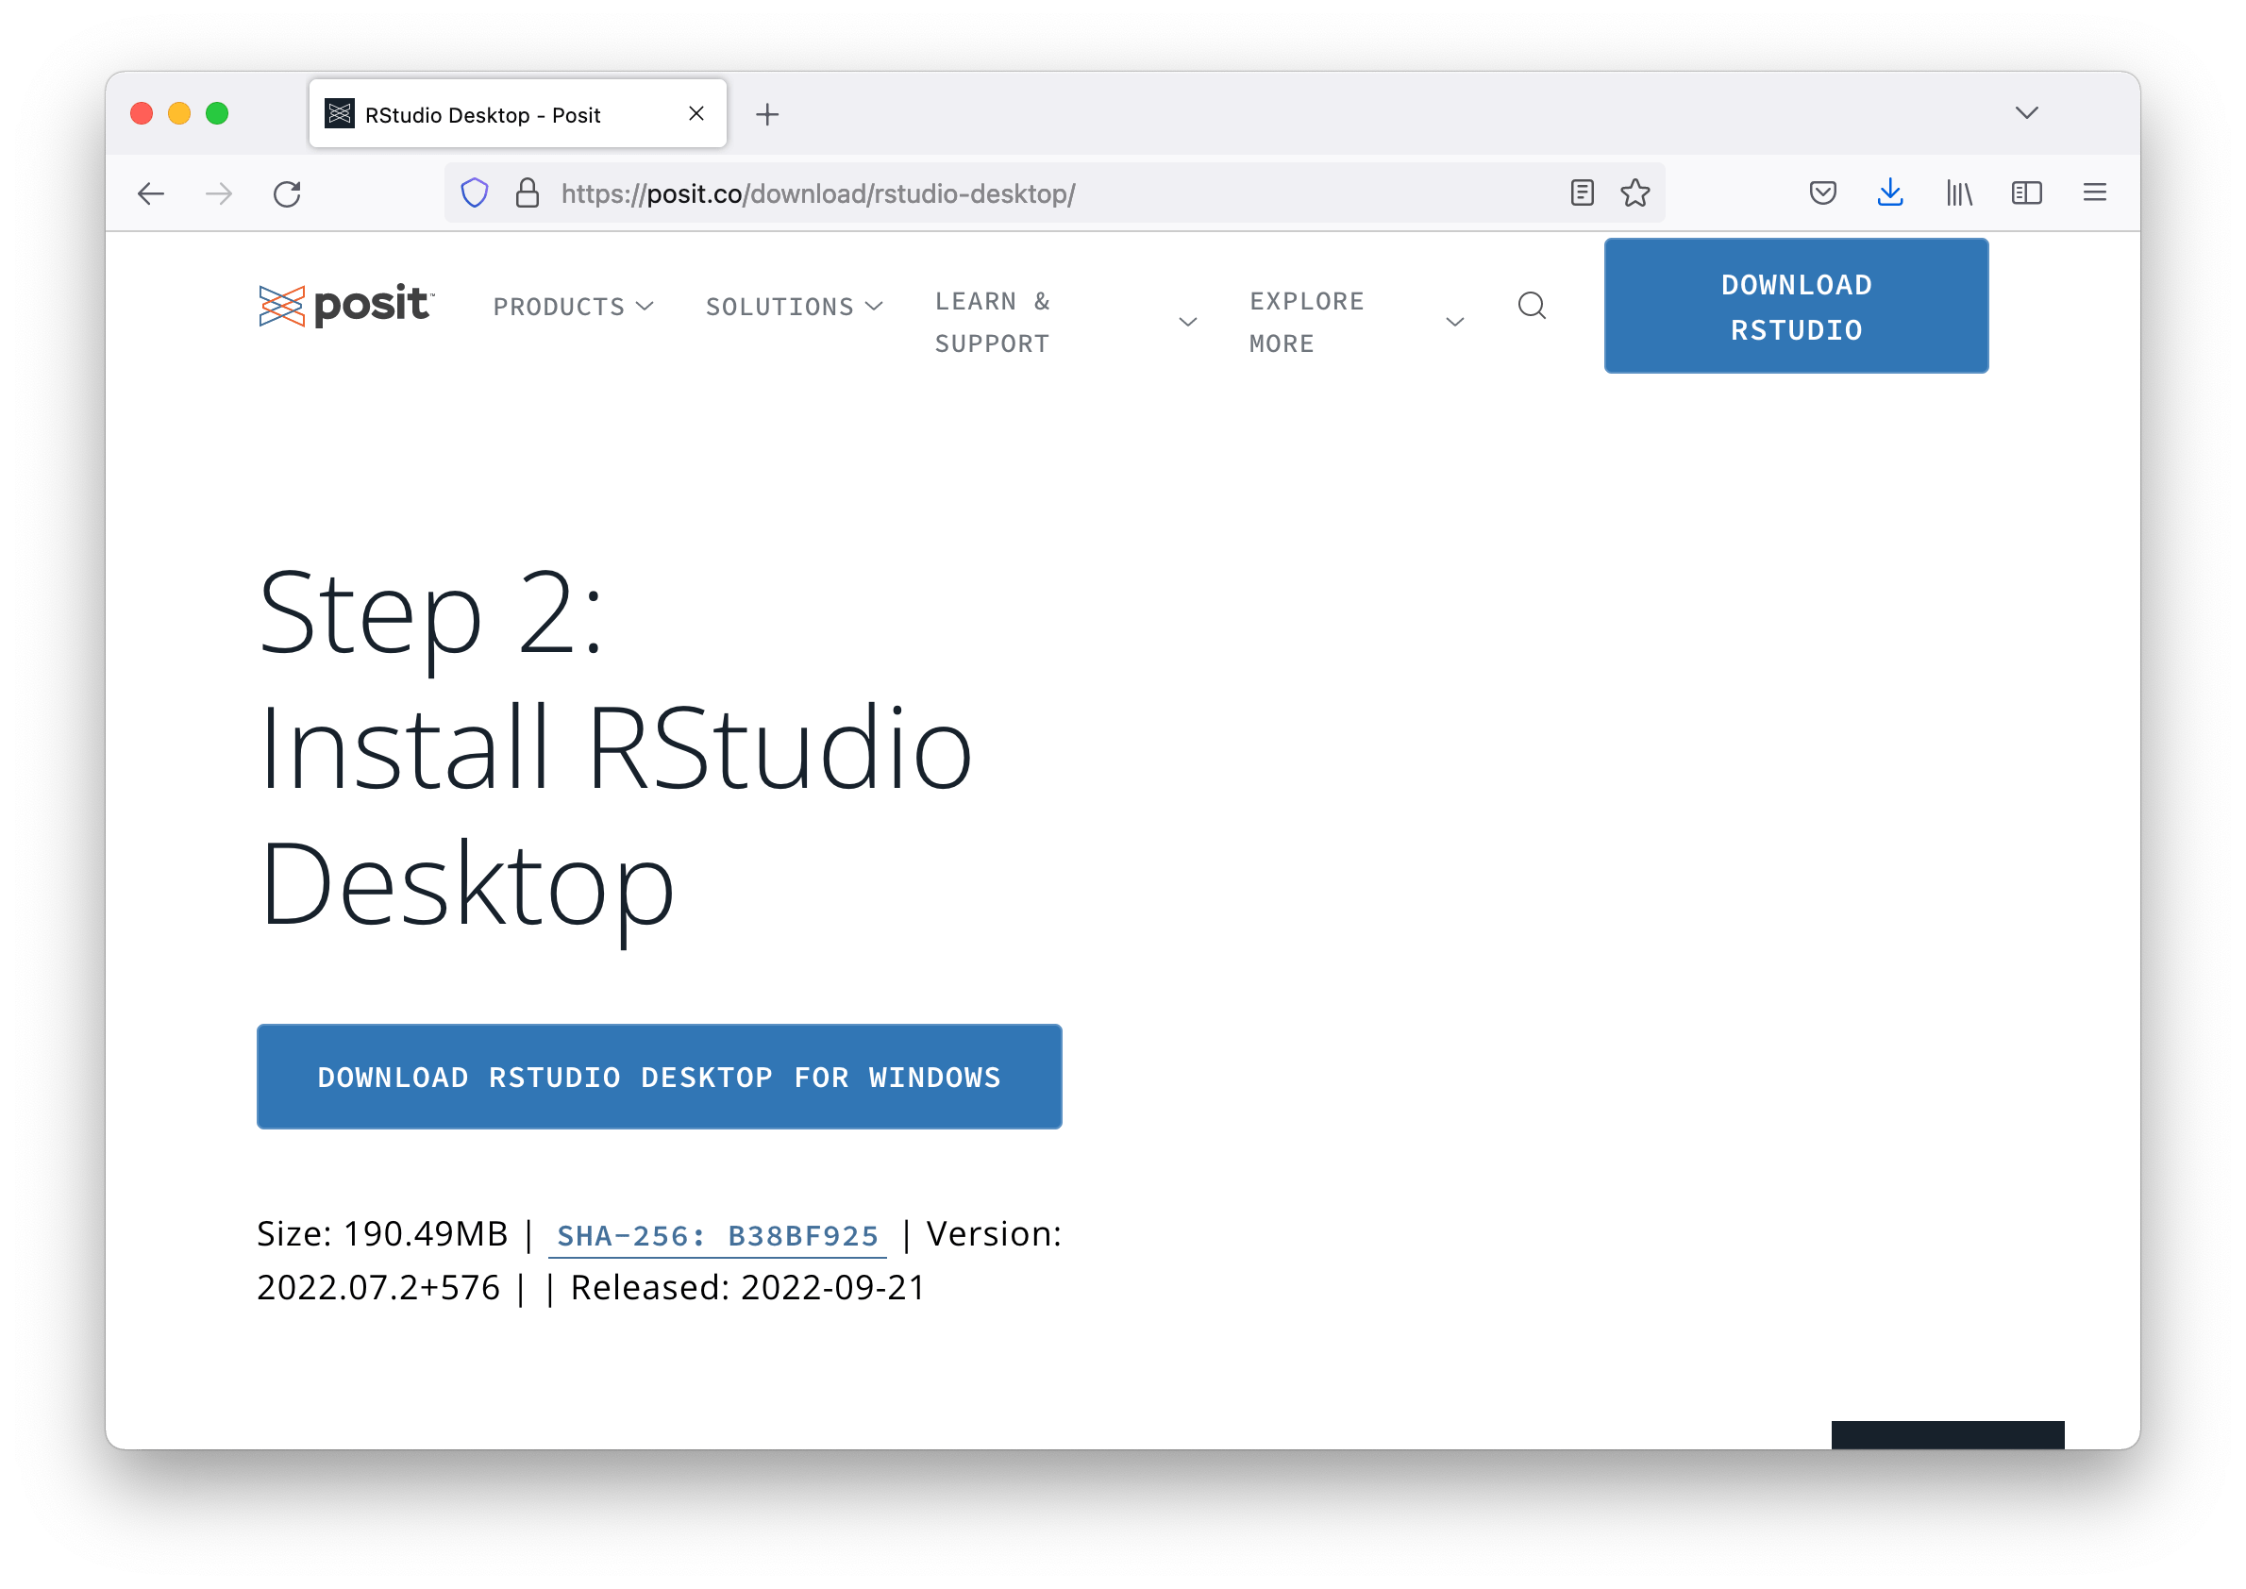Click Download RStudio Desktop for Windows
Screen dimensions: 2246x1589
pos(658,1077)
